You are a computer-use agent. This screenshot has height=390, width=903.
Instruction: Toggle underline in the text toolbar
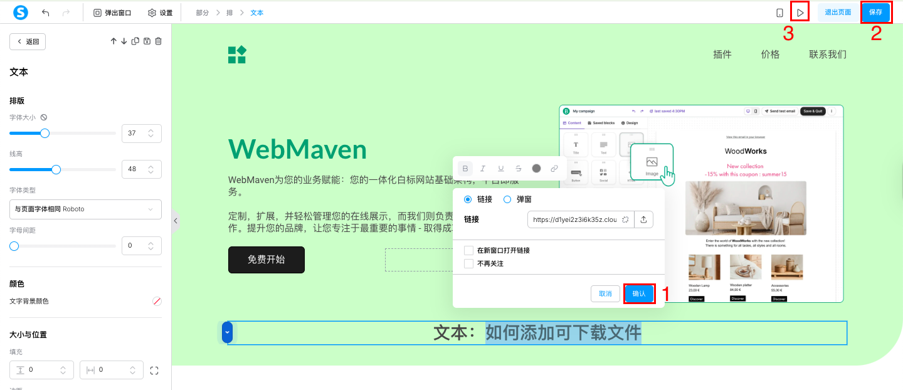pyautogui.click(x=500, y=168)
